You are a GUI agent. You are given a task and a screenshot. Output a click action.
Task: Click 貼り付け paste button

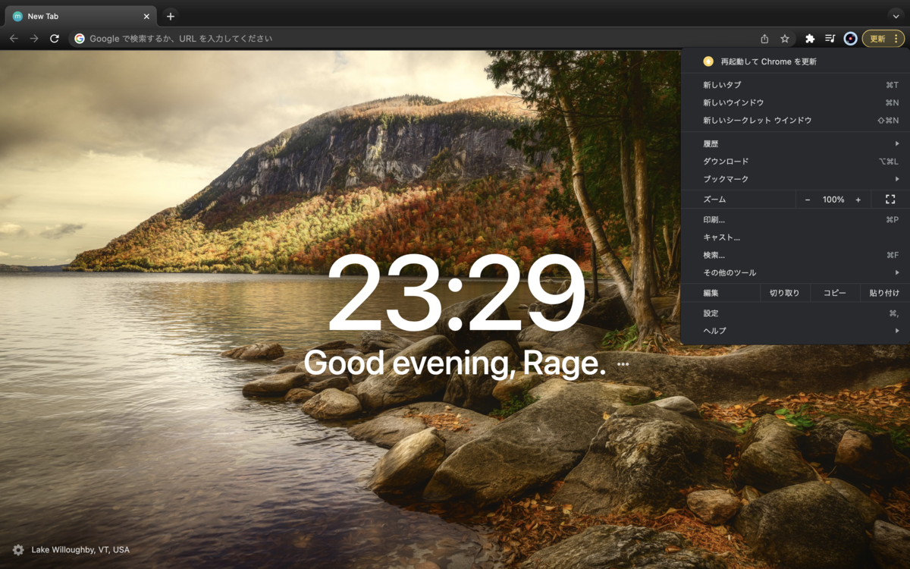(884, 293)
